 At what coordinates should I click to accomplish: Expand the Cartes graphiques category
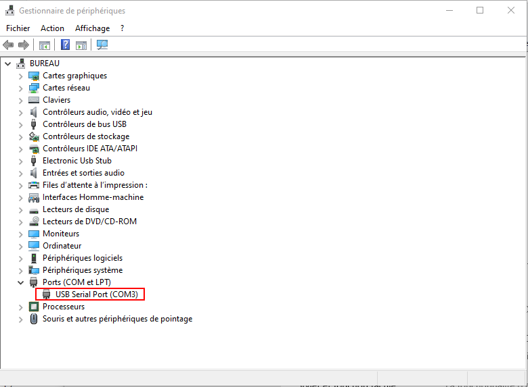point(20,76)
